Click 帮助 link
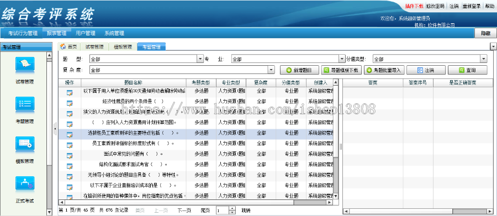 click(x=489, y=6)
